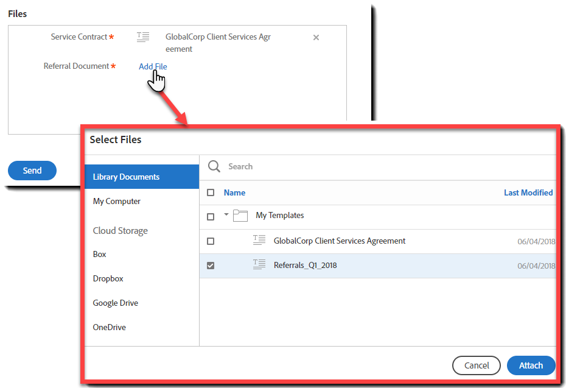
Task: Toggle the select-all checkbox in the Name header
Action: click(x=210, y=192)
